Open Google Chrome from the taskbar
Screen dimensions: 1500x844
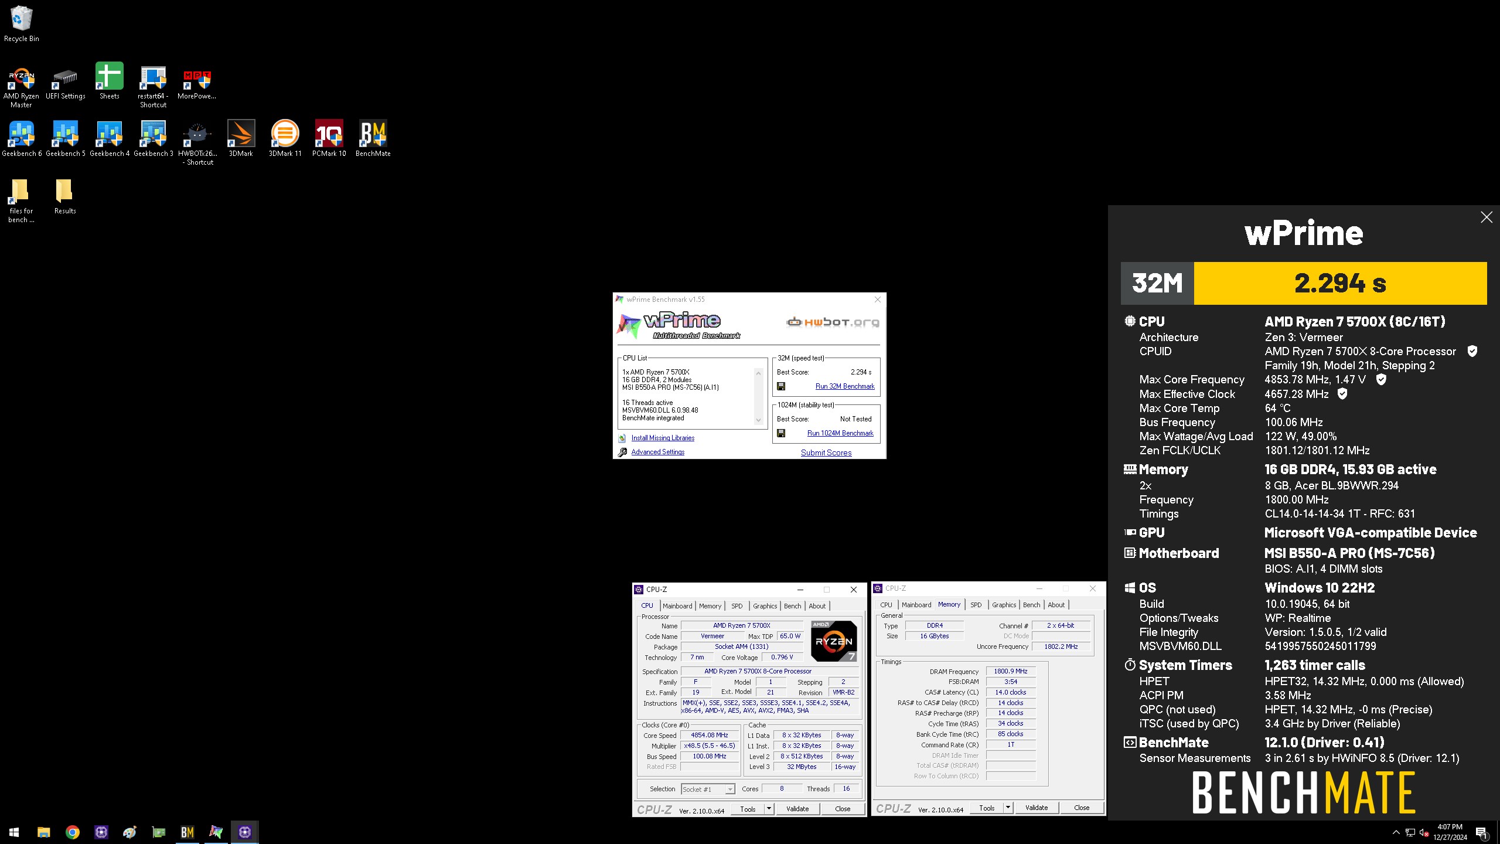[x=72, y=832]
